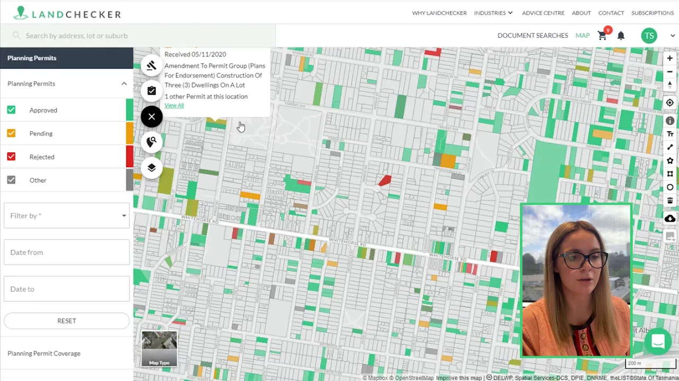Viewport: 679px width, 381px height.
Task: Open the Filter by dropdown
Action: pos(67,215)
